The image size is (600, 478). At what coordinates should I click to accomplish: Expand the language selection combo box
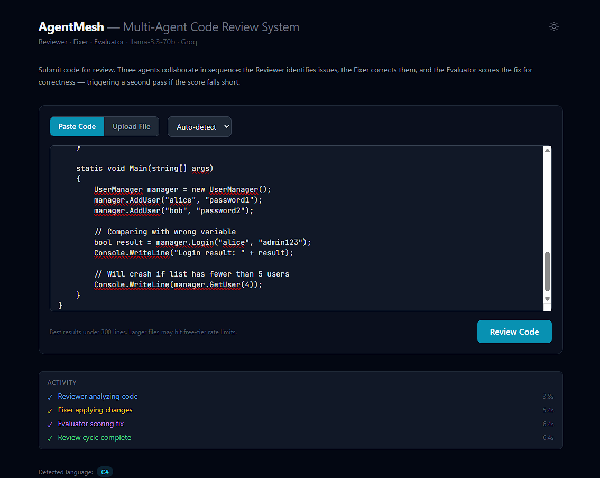(x=199, y=126)
